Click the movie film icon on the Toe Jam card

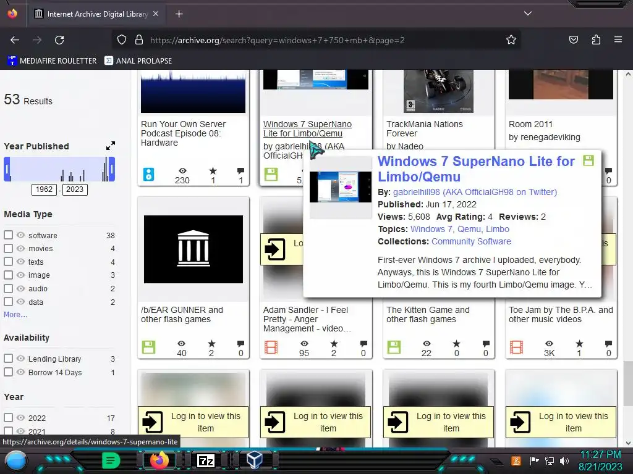(x=516, y=347)
